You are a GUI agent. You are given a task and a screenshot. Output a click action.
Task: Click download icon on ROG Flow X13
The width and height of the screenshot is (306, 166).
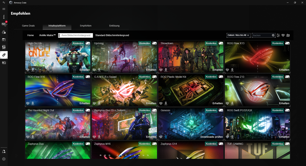coord(232,70)
